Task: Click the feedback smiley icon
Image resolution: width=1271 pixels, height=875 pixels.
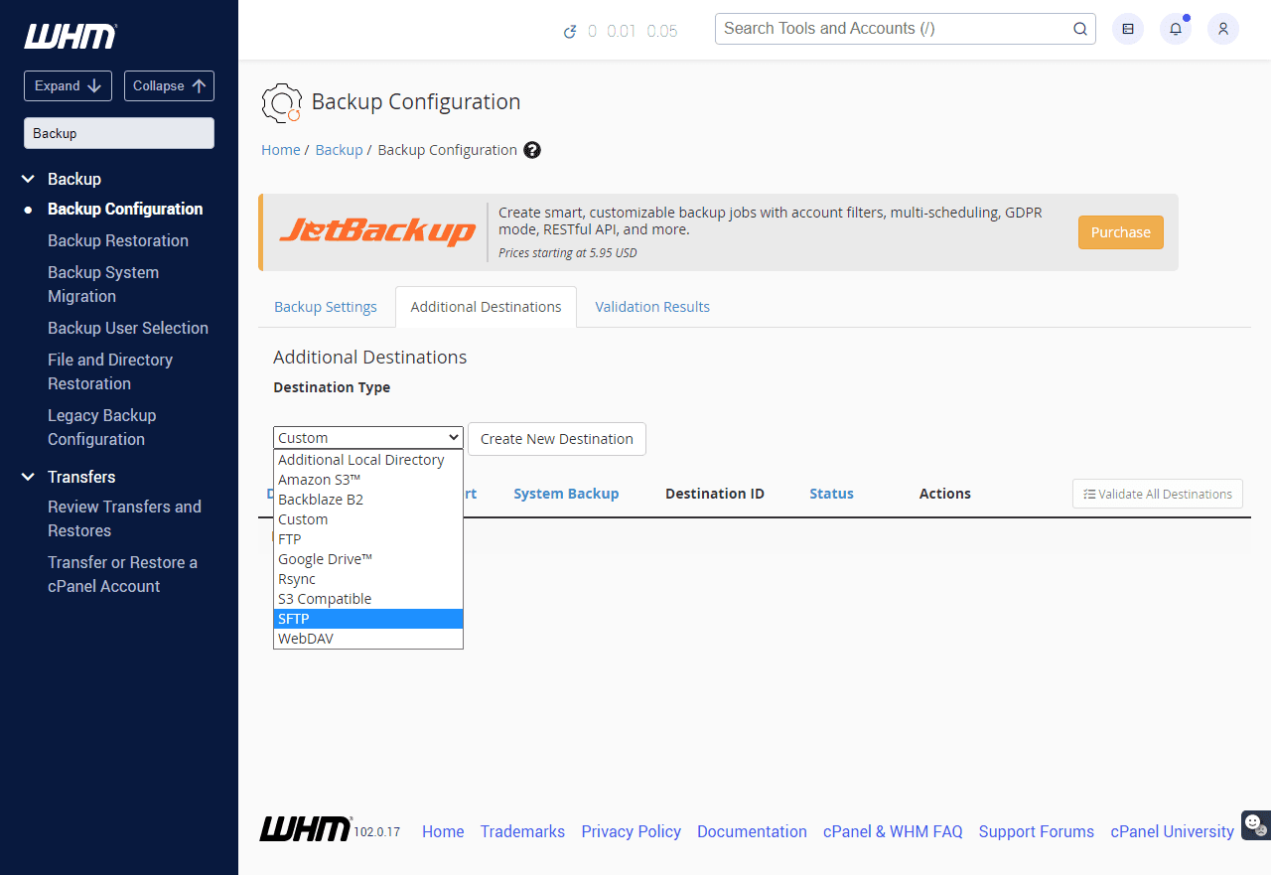Action: click(x=1253, y=823)
